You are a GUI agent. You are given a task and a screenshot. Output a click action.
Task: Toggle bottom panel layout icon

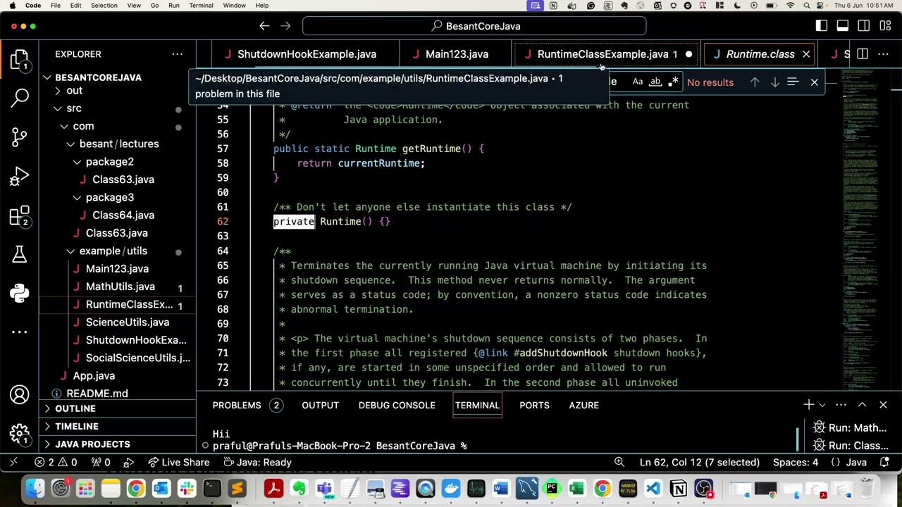[843, 26]
